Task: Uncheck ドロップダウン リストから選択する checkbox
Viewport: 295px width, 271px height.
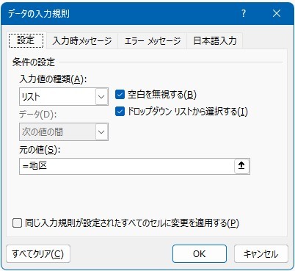Action: pos(120,112)
